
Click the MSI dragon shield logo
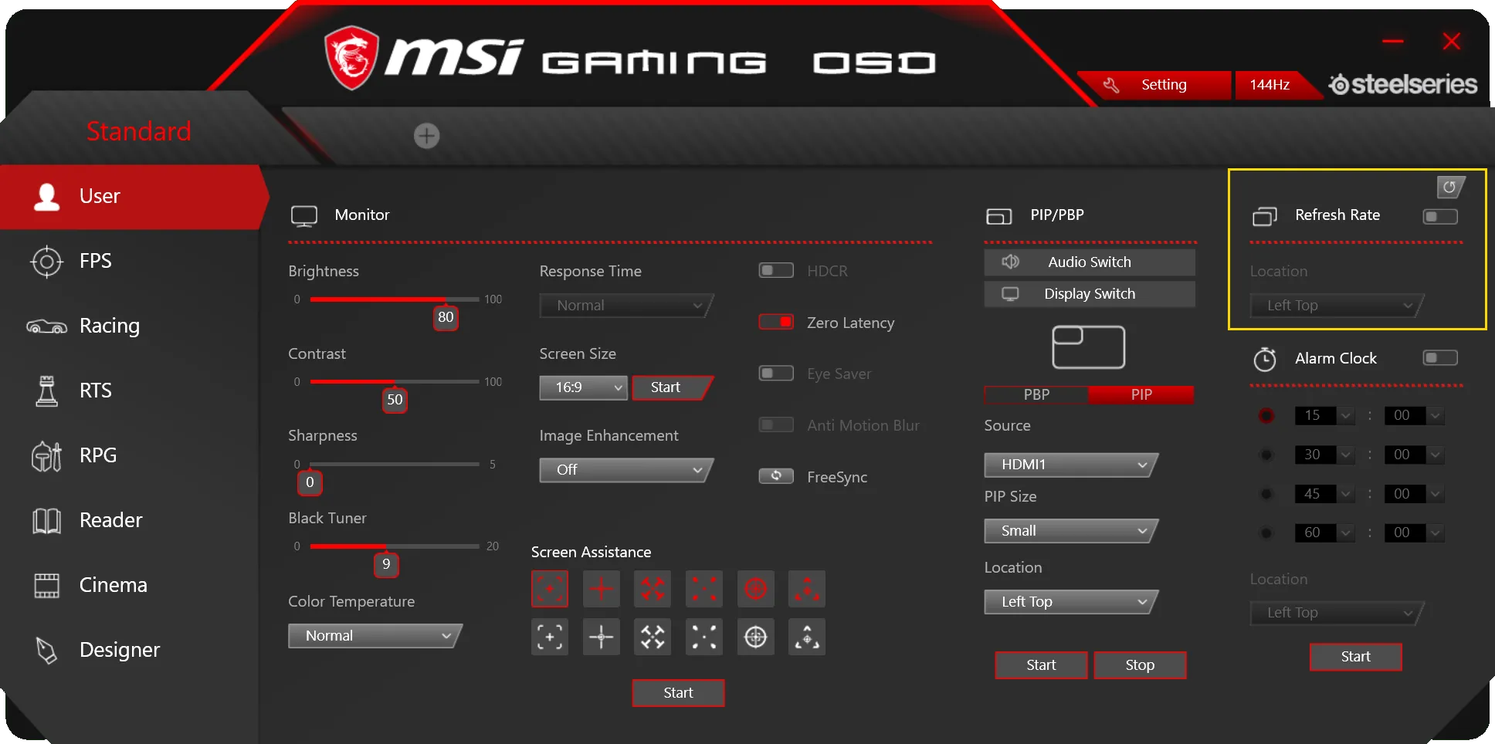tap(352, 57)
